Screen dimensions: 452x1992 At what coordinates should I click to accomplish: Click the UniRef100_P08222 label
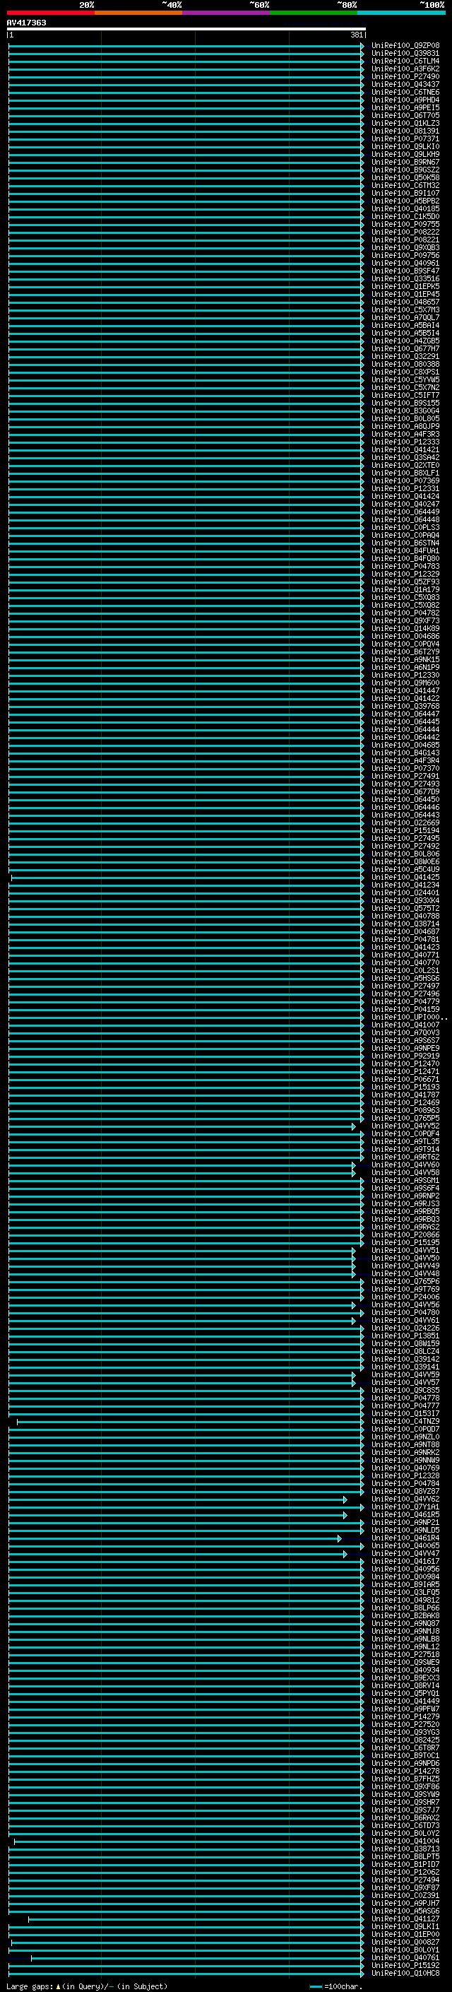405,232
